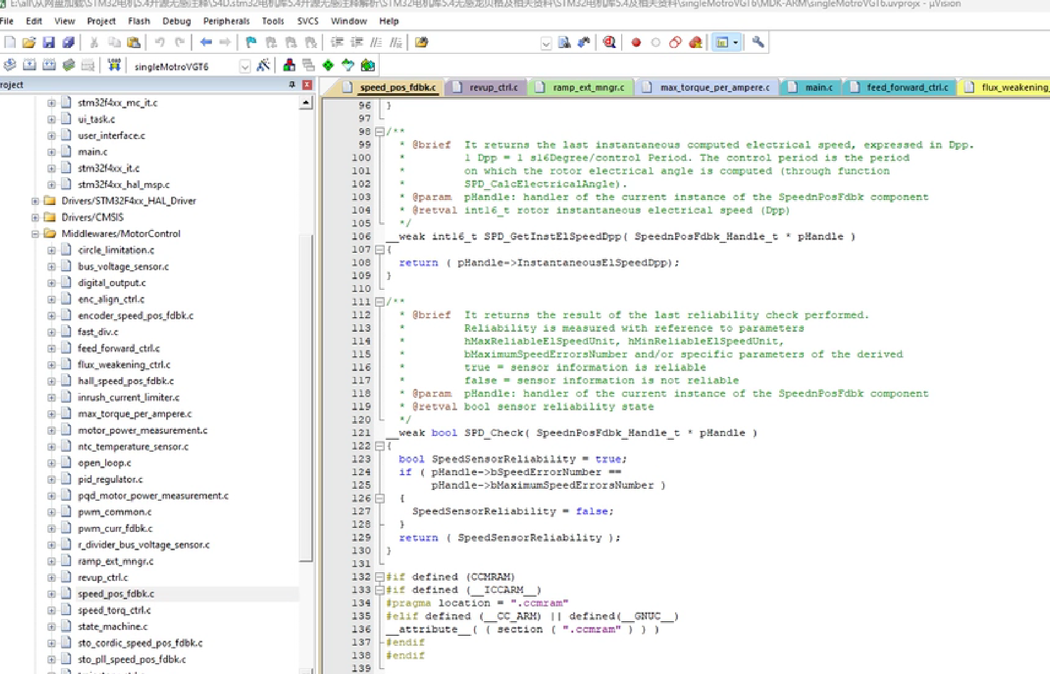Image resolution: width=1050 pixels, height=674 pixels.
Task: Click the Insert Bookmark flag icon
Action: pyautogui.click(x=251, y=42)
